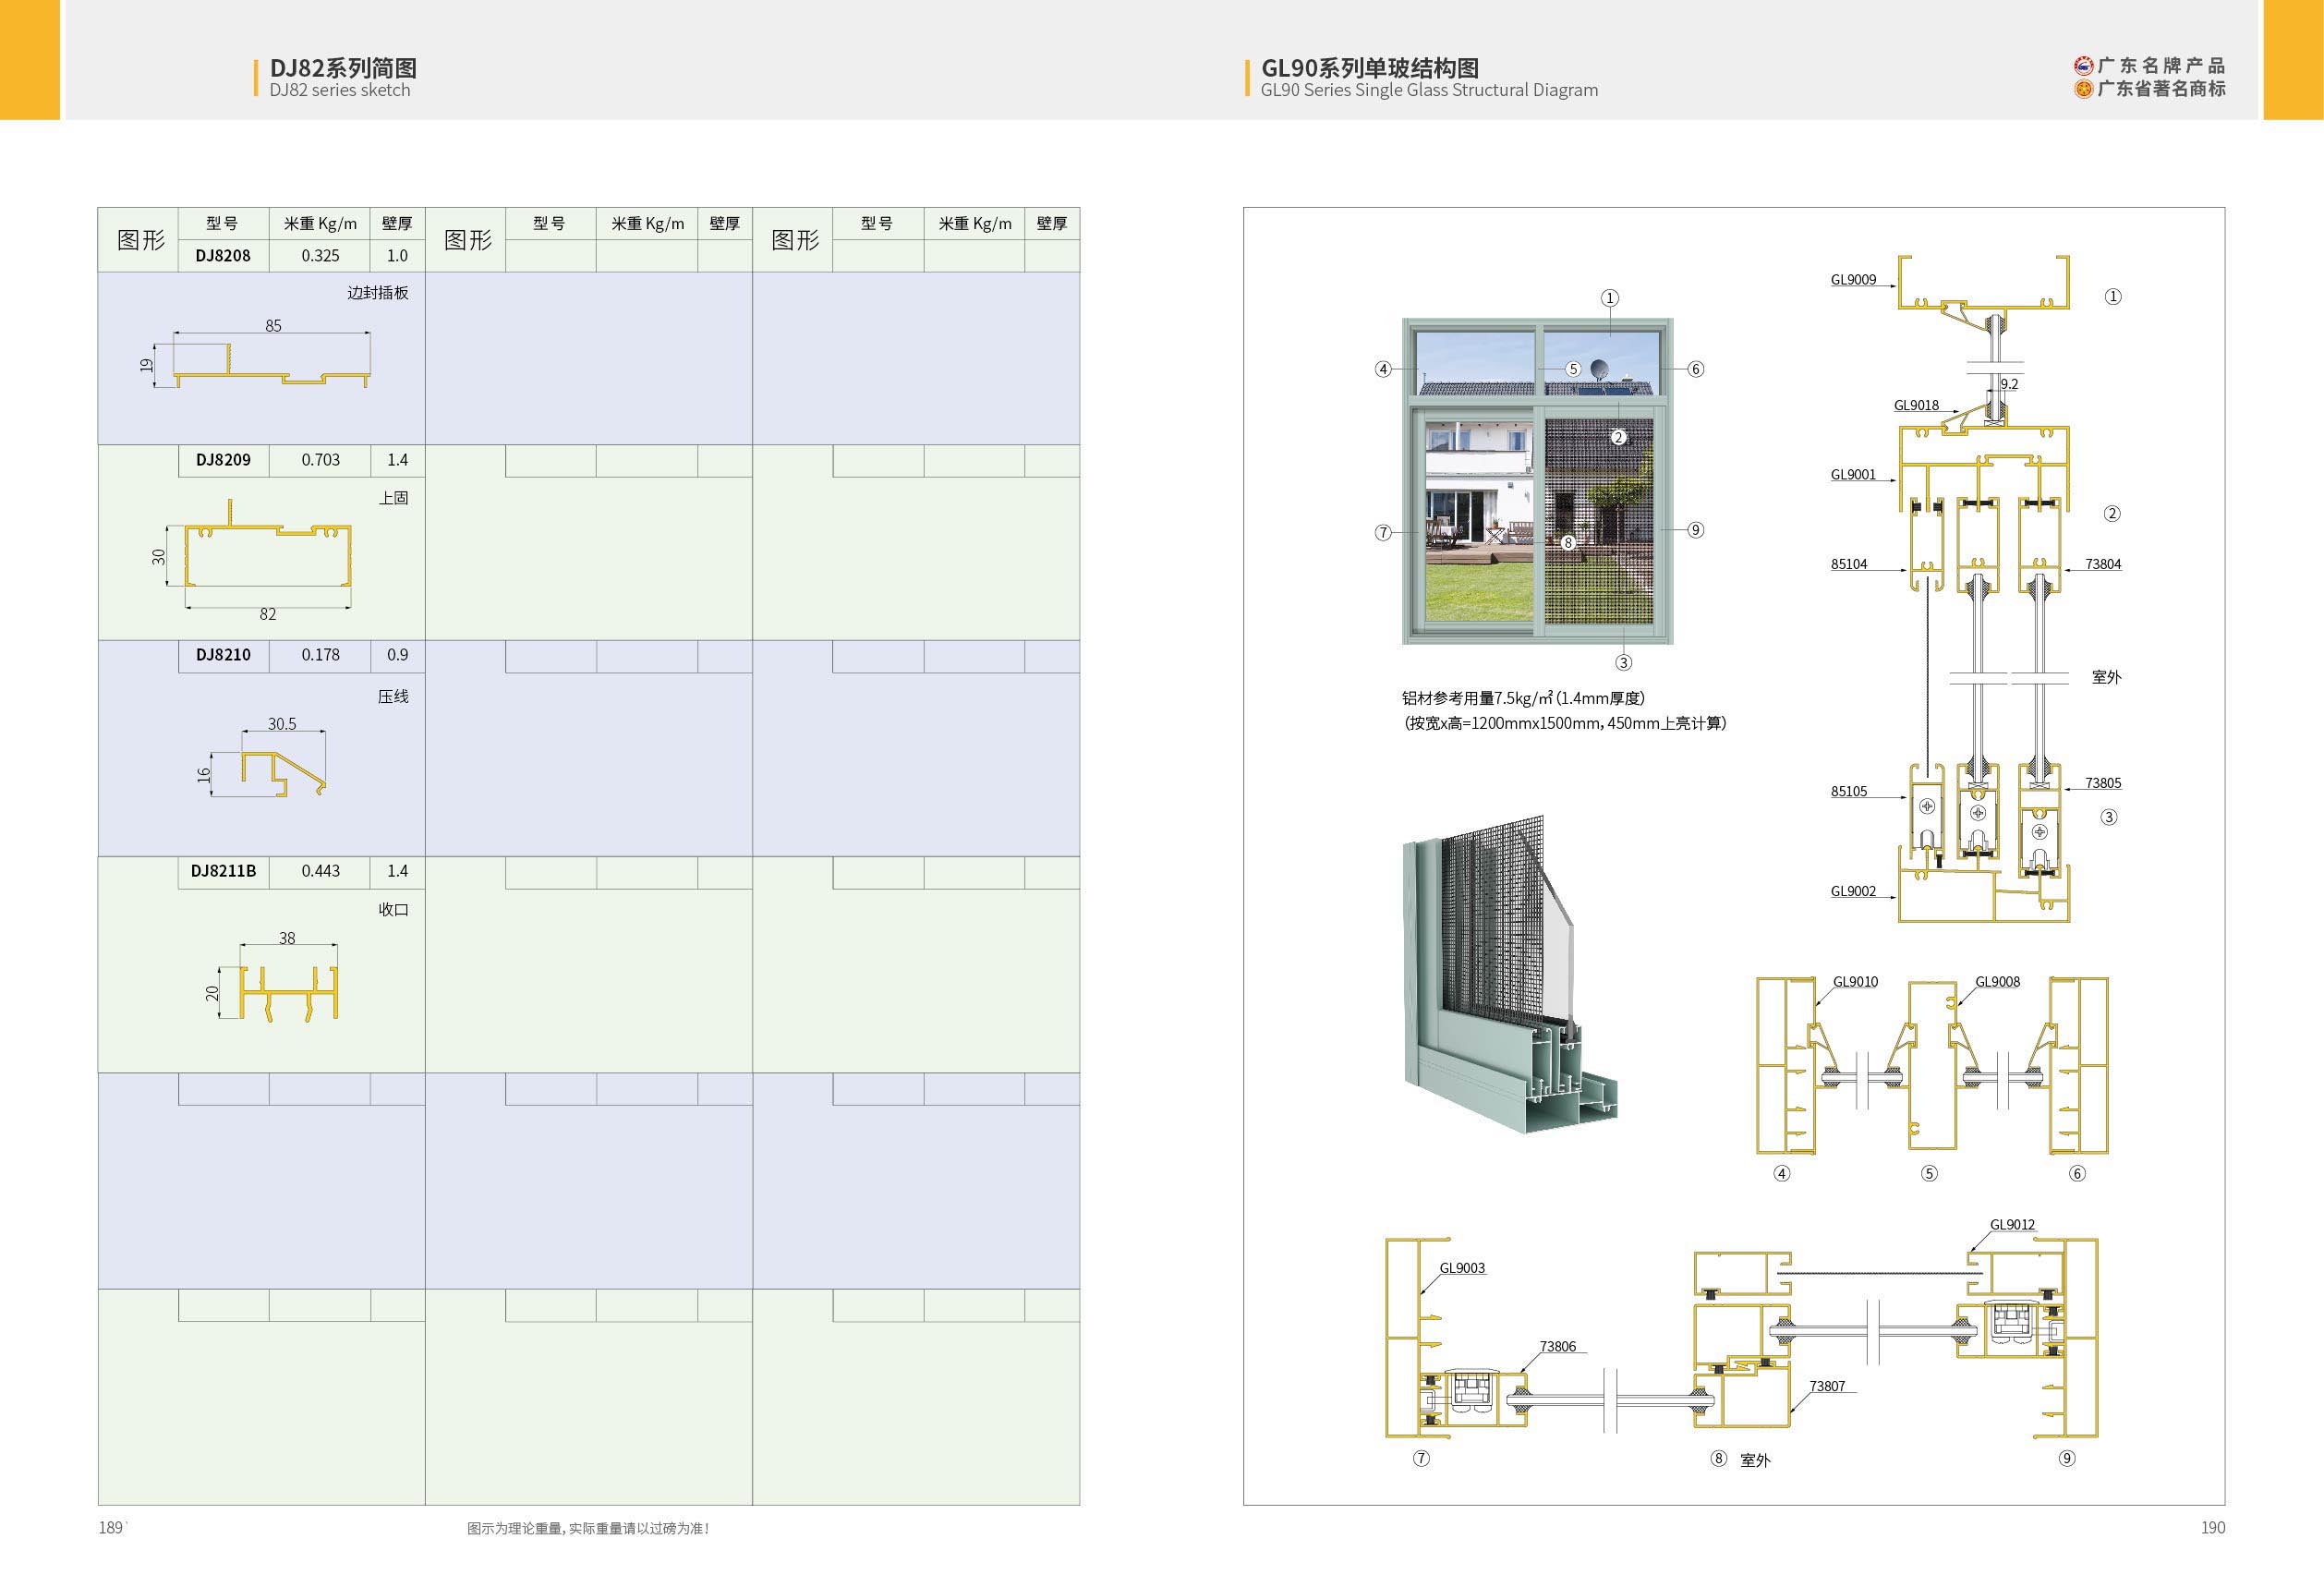Click model cell DJ8210
The width and height of the screenshot is (2324, 1587).
[223, 655]
